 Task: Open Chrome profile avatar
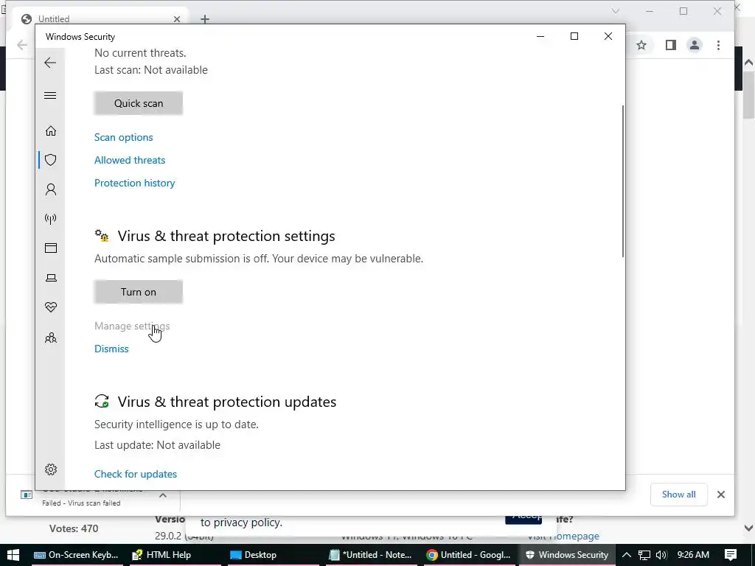[x=695, y=45]
